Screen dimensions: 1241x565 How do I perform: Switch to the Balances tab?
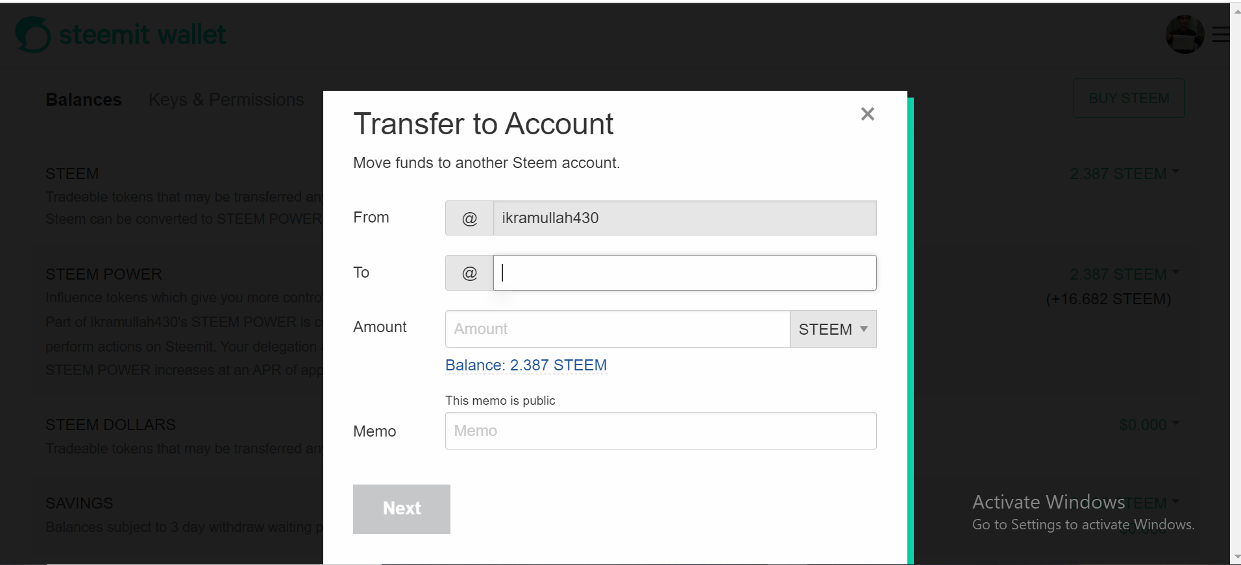pos(84,100)
